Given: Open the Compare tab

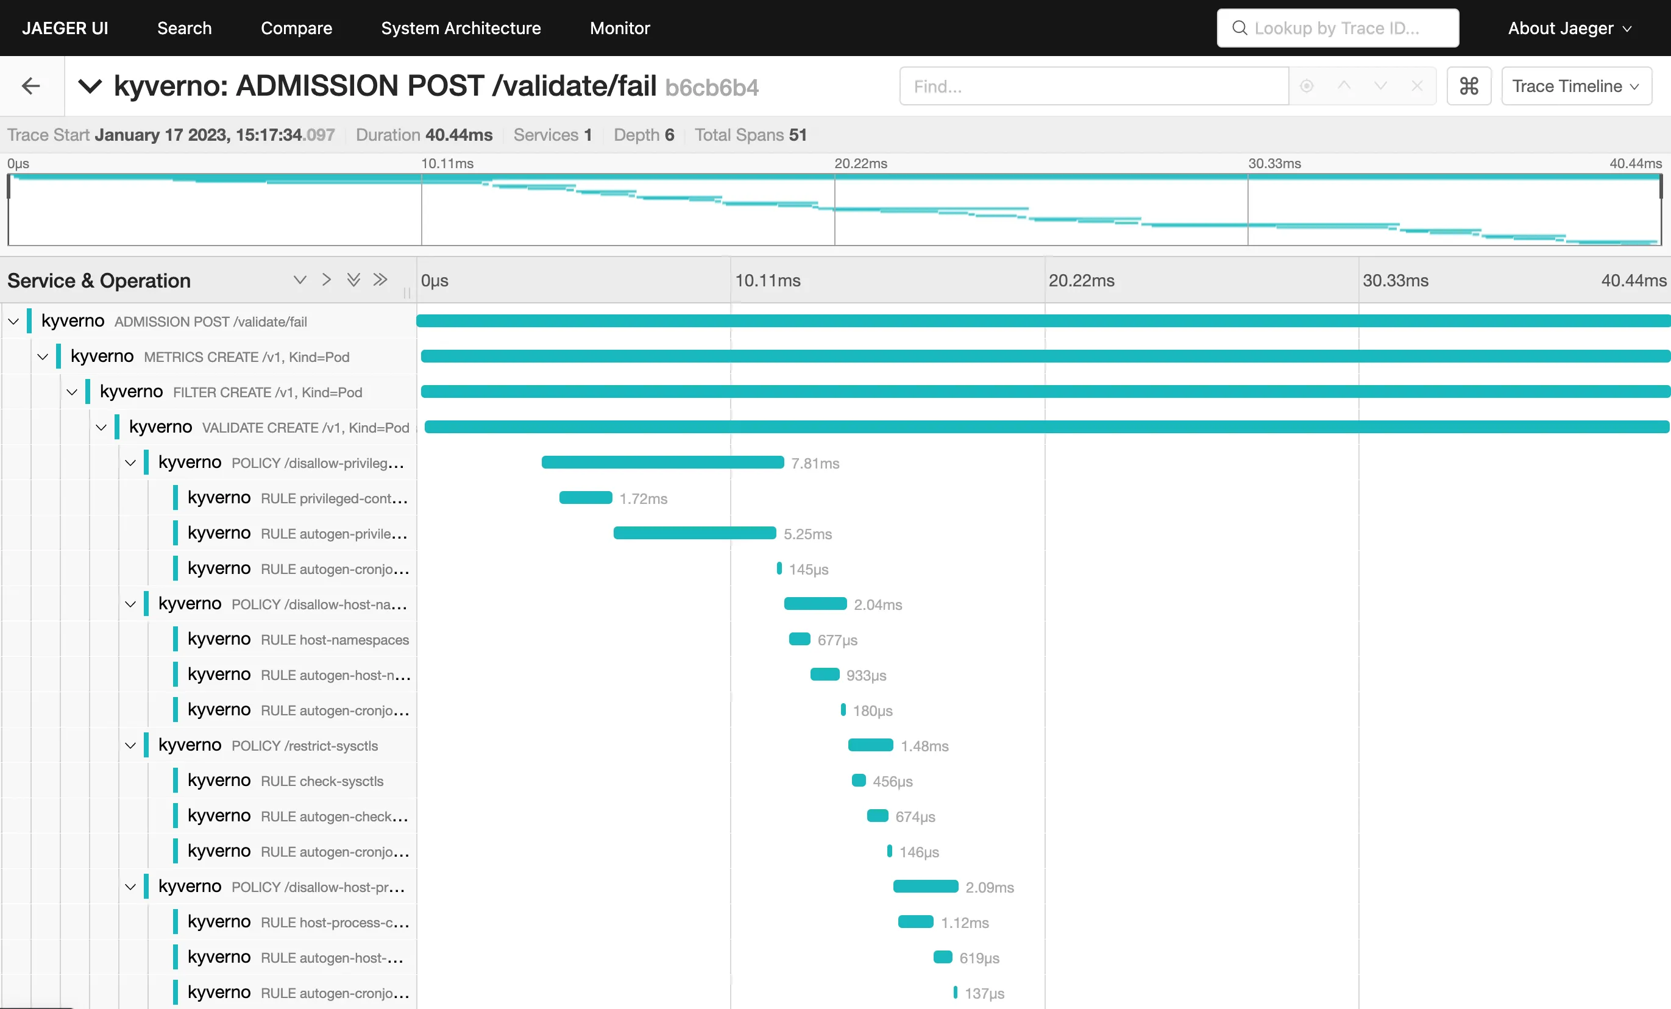Looking at the screenshot, I should (296, 28).
